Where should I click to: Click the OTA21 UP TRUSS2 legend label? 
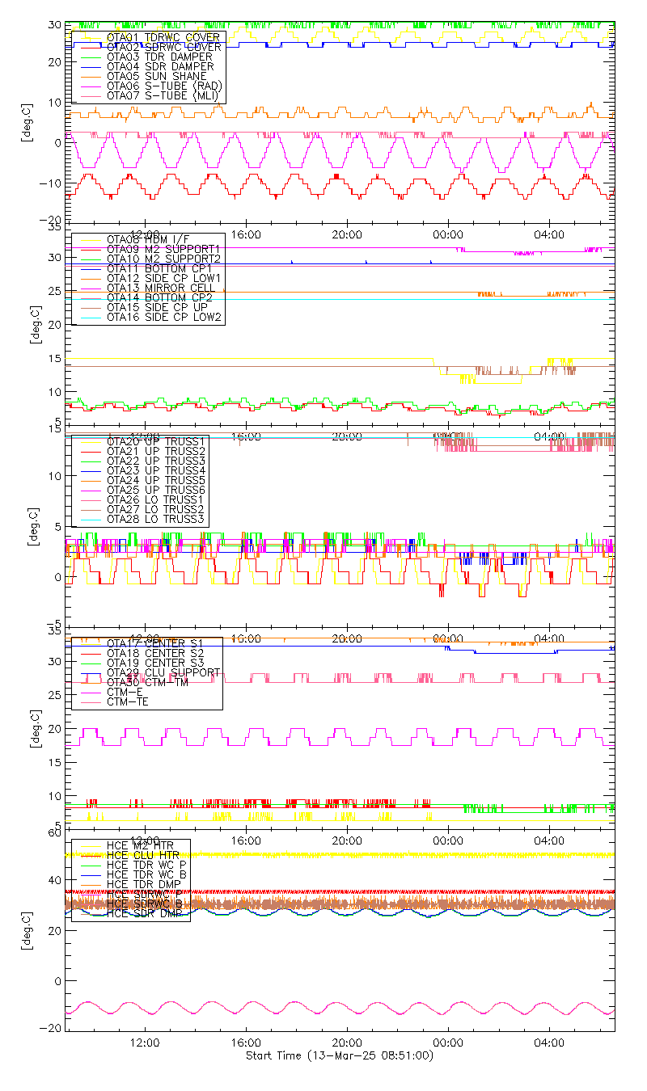156,450
